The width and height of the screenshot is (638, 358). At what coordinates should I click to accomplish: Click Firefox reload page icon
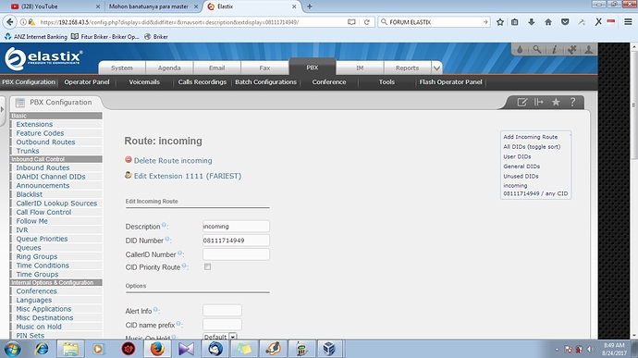click(366, 22)
